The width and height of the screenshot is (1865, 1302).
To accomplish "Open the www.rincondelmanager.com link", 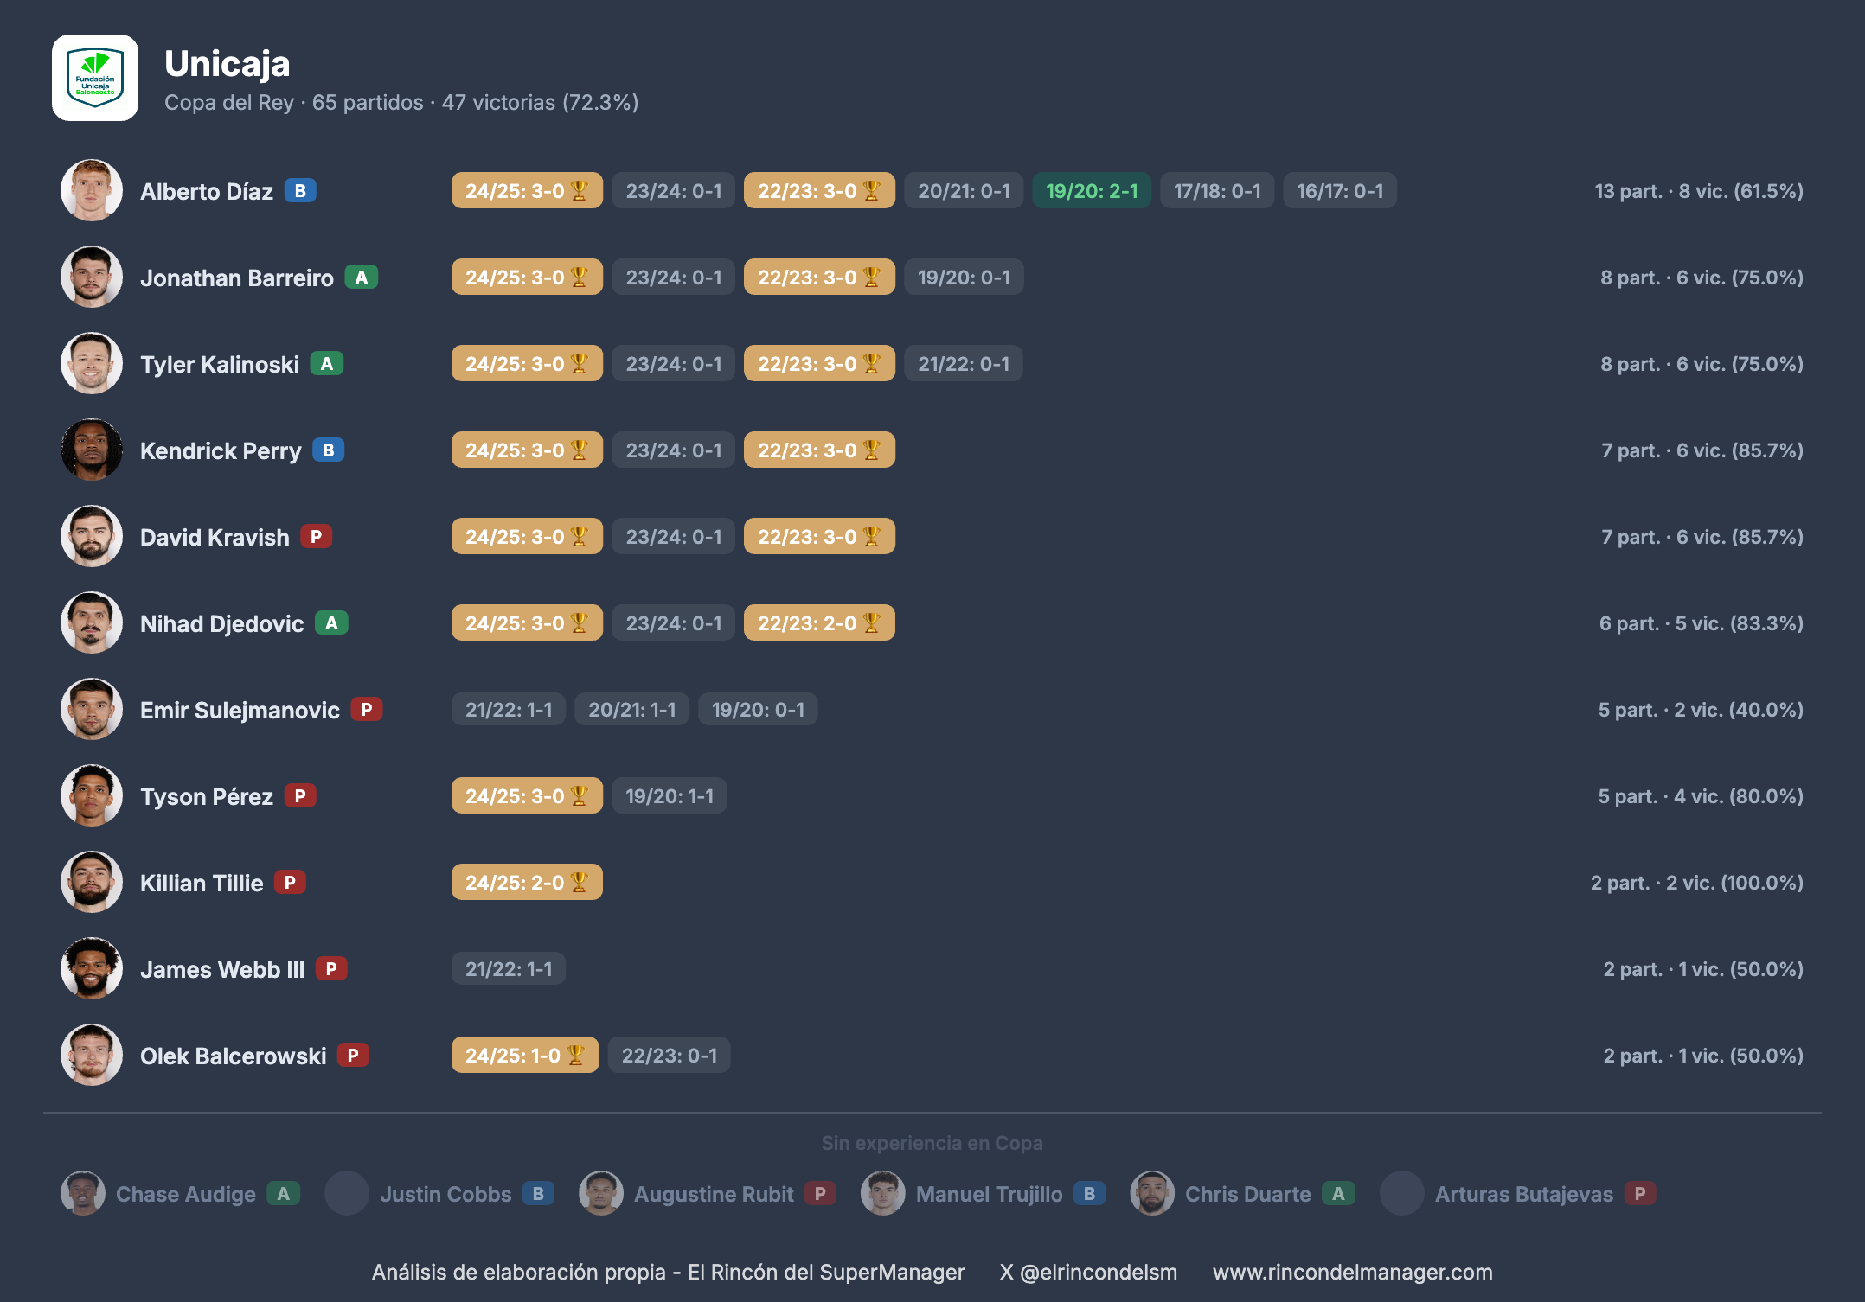I will 1352,1272.
